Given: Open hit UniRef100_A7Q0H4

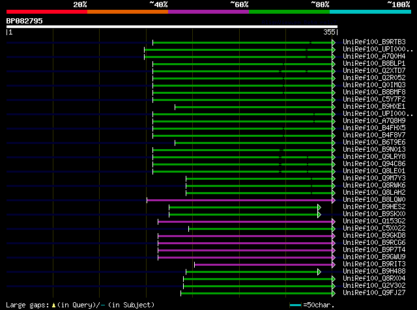Looking at the screenshot, I should click(x=374, y=57).
